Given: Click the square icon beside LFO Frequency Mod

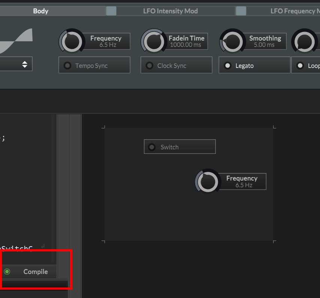Looking at the screenshot, I should coord(241,11).
